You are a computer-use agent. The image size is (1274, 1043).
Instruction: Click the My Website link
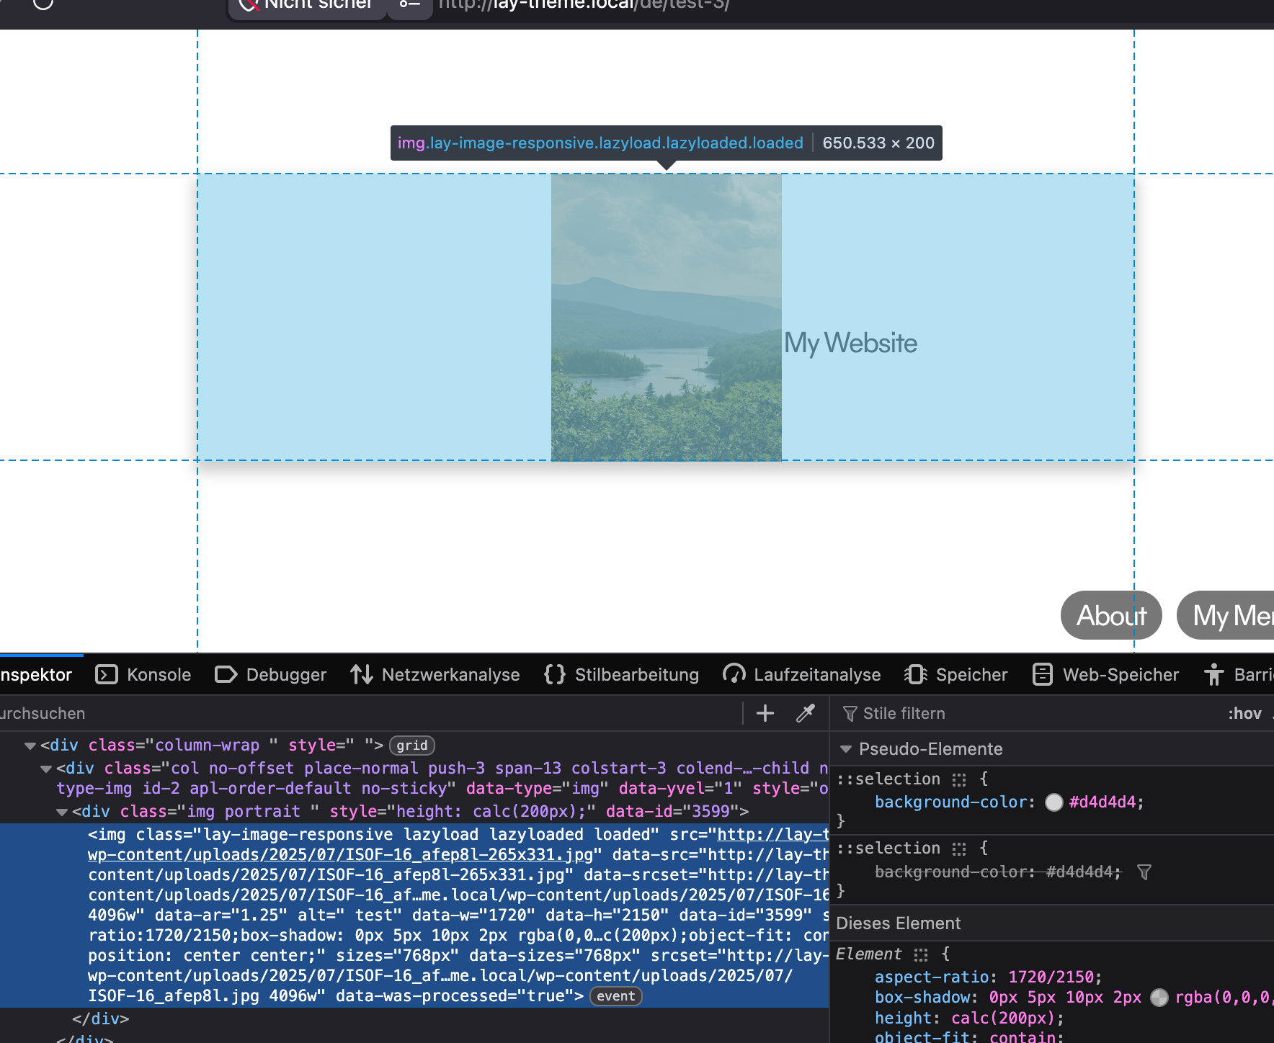click(x=850, y=343)
